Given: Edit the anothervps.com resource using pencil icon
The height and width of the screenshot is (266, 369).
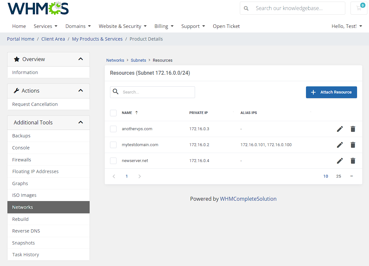Looking at the screenshot, I should click(339, 129).
